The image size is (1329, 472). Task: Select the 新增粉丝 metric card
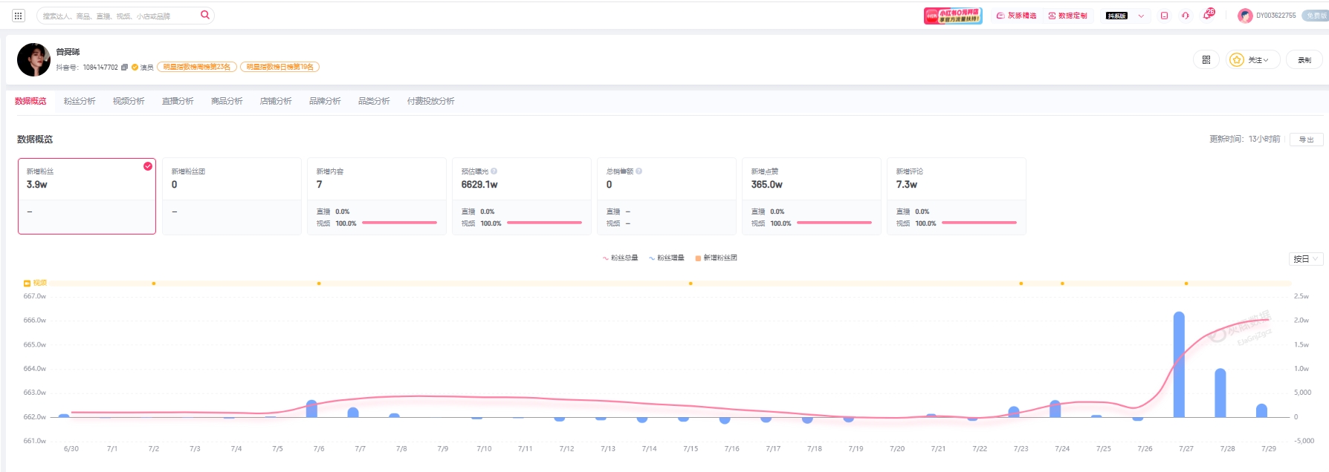pos(87,196)
